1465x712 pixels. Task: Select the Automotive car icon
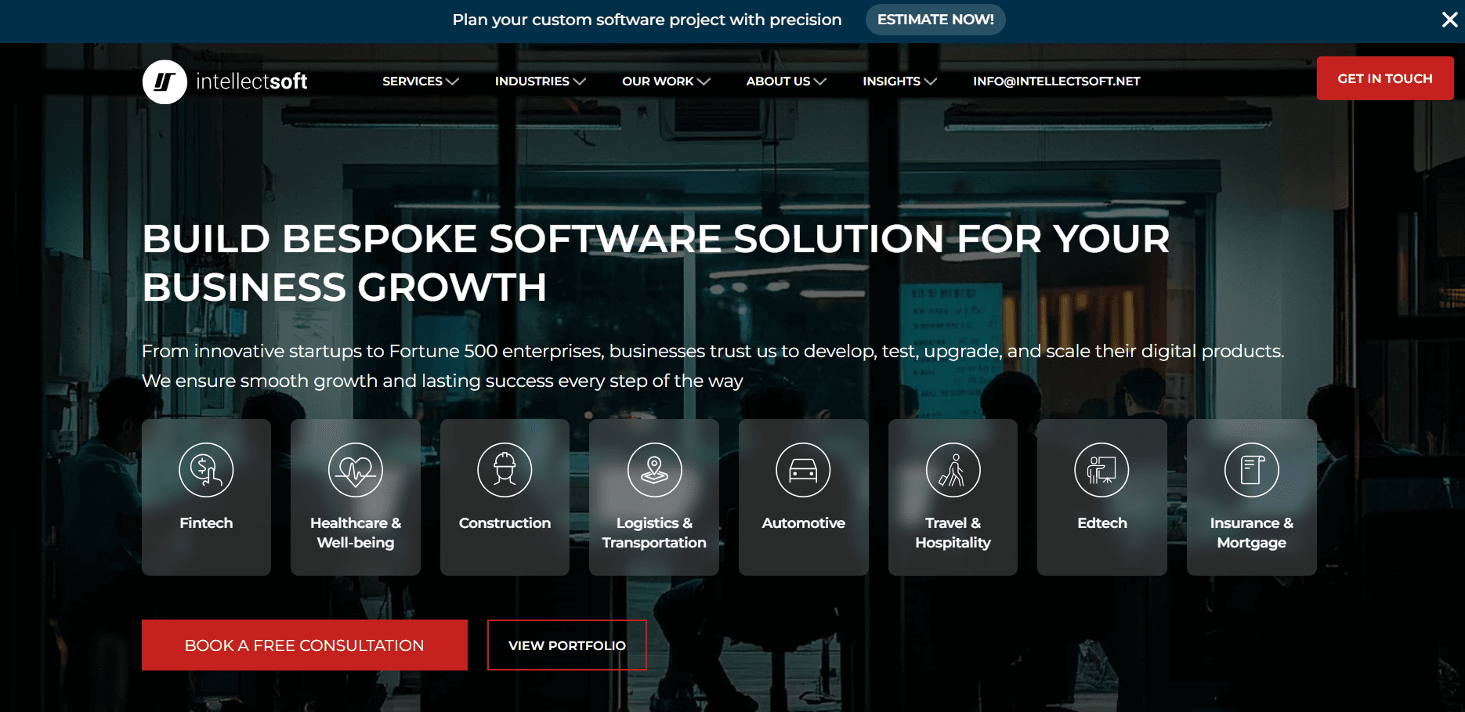coord(803,470)
